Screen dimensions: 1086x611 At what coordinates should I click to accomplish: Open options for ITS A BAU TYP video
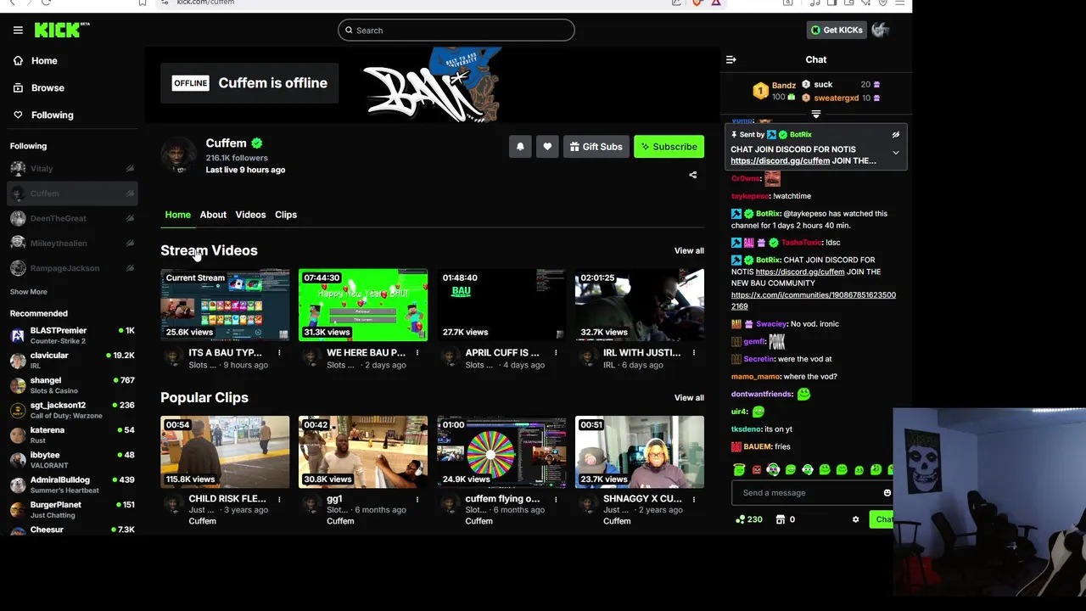(x=279, y=353)
